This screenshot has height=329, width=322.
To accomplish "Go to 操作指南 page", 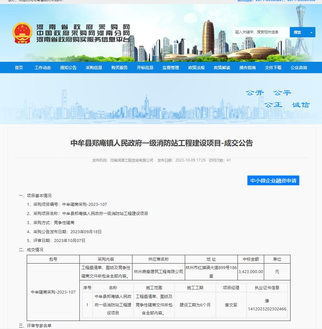I will click(x=248, y=68).
